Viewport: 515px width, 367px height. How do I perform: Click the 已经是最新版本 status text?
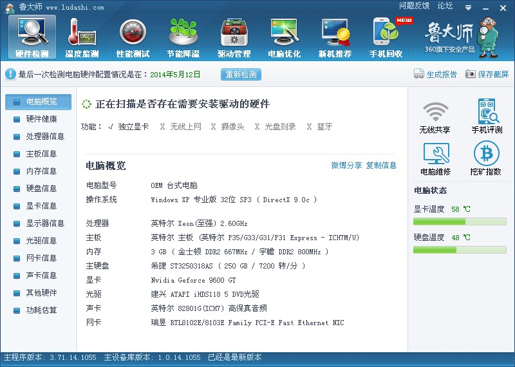(235, 357)
